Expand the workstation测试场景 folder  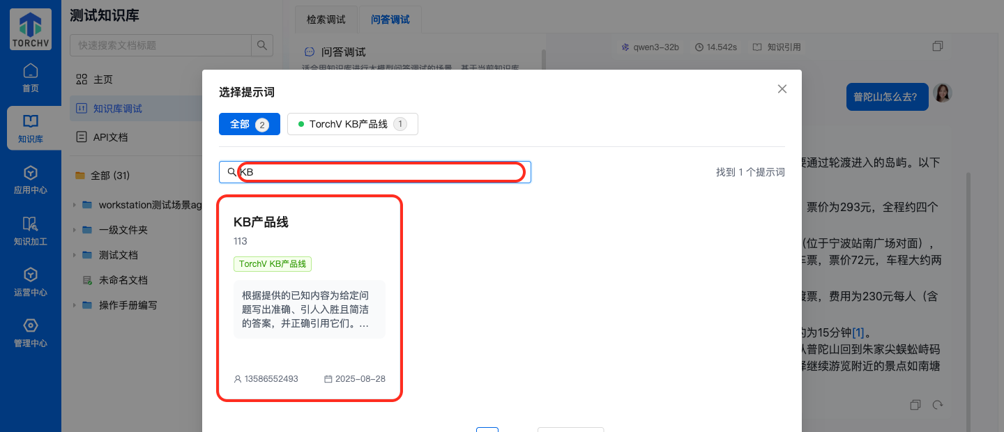(74, 205)
